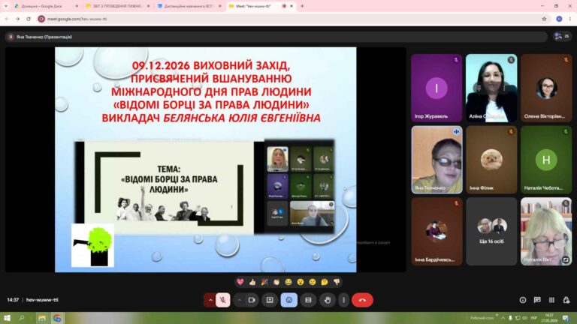The width and height of the screenshot is (577, 324).
Task: Open more options on Аліна's tile
Action: (504, 88)
